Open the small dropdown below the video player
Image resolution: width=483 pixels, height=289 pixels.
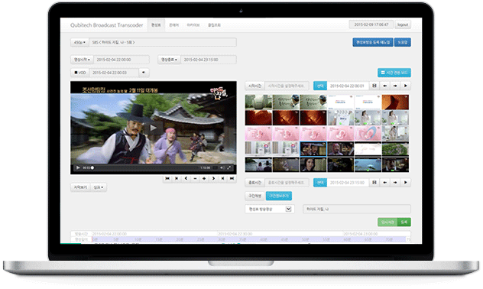[x=99, y=187]
